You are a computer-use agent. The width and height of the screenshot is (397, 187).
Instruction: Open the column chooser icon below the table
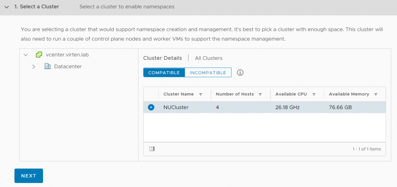152,149
